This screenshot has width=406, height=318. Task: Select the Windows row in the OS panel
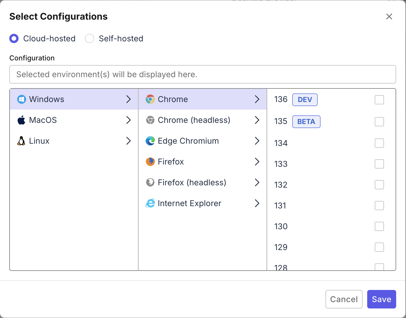[58, 99]
